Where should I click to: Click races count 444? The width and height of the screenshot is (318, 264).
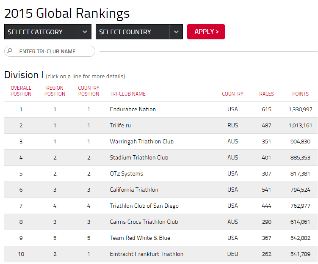[x=266, y=206]
